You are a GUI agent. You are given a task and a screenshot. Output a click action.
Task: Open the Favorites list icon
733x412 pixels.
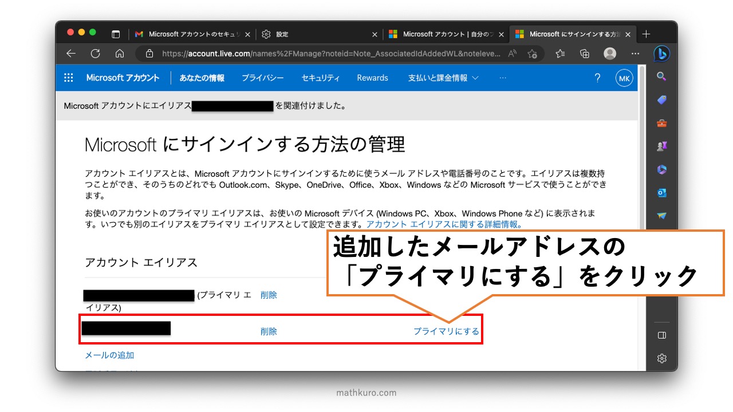tap(560, 53)
